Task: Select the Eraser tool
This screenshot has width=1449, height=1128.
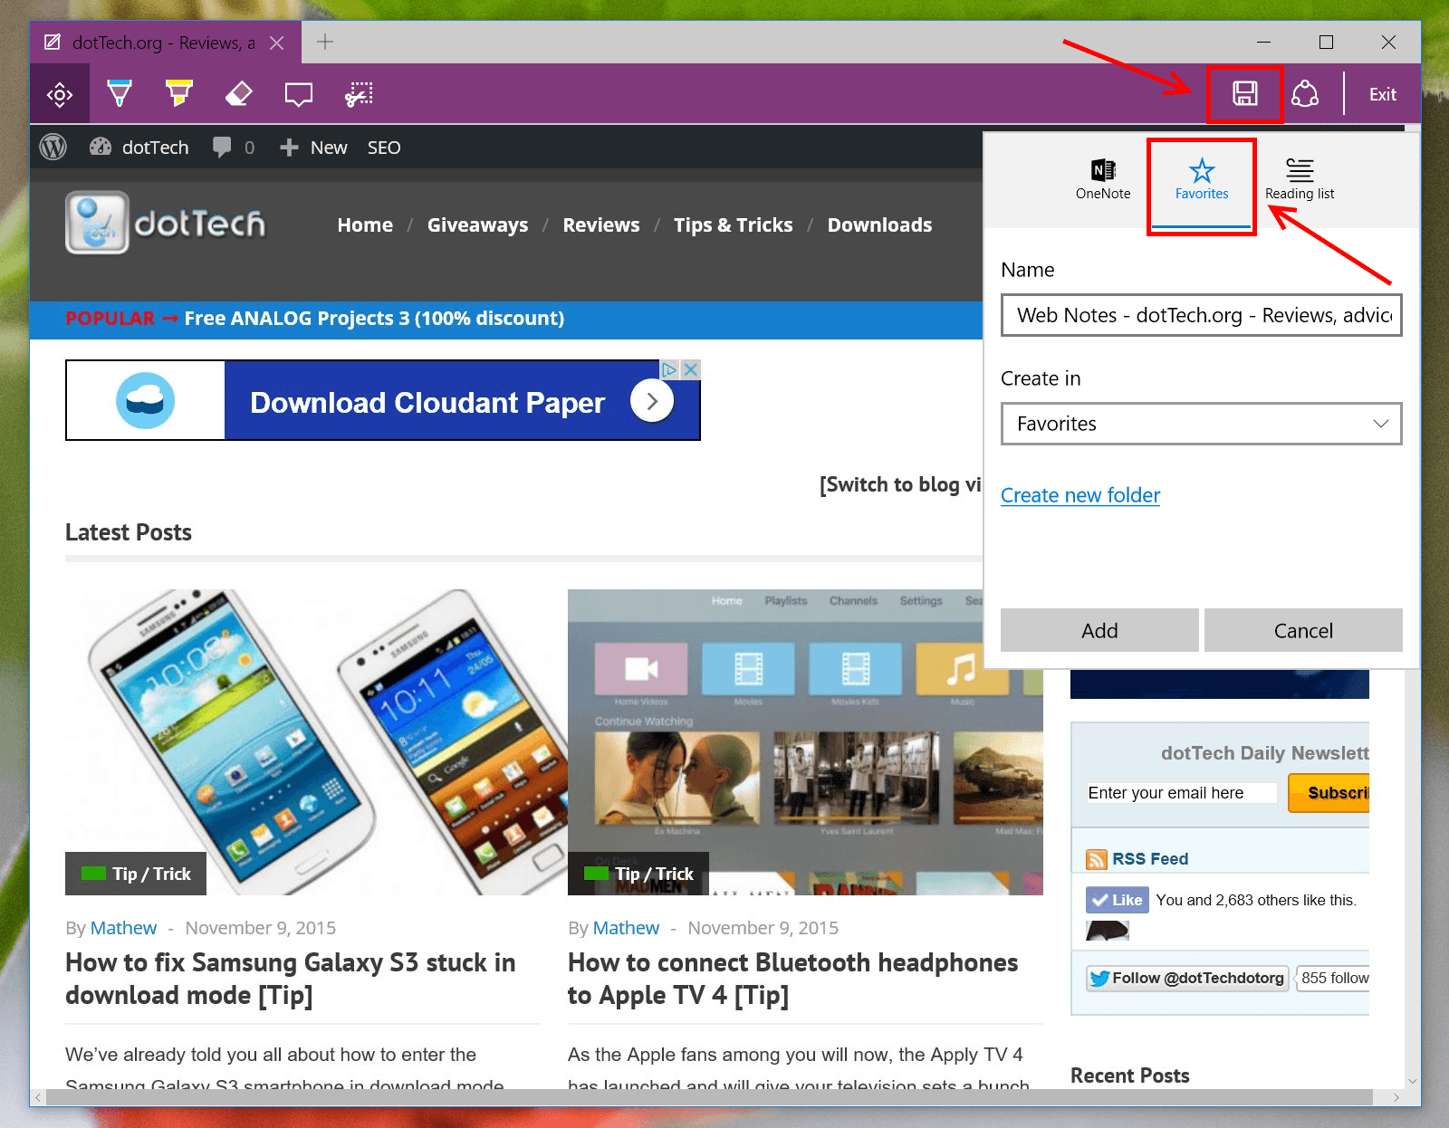Action: [x=239, y=93]
